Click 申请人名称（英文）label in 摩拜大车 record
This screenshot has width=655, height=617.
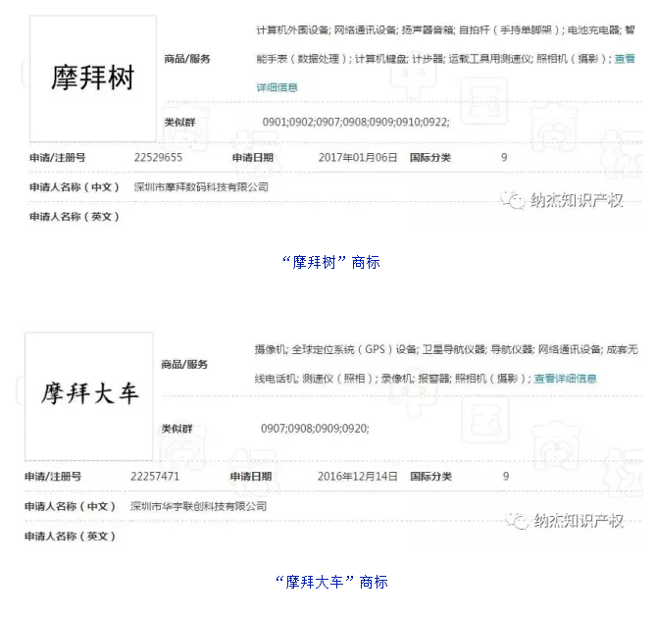click(x=71, y=536)
